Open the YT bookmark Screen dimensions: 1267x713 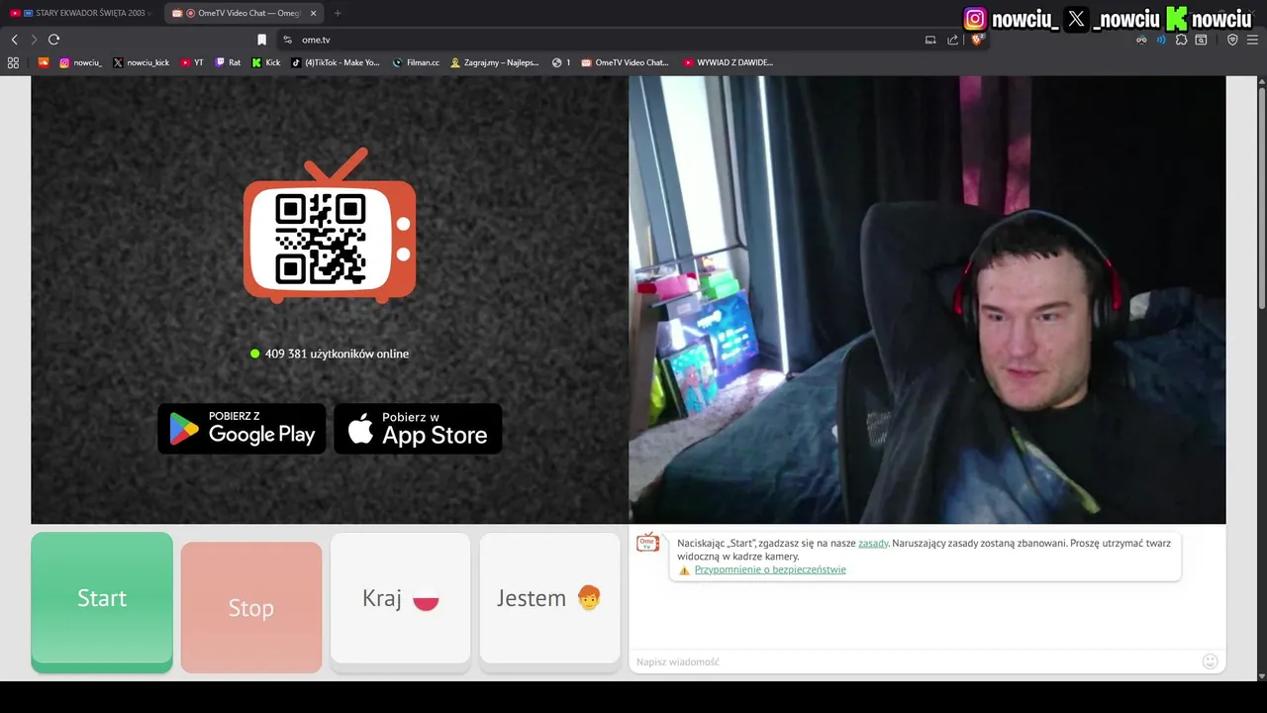click(x=192, y=62)
